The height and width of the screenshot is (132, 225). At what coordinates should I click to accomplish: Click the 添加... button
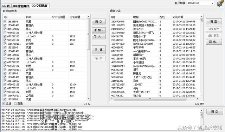point(99,30)
